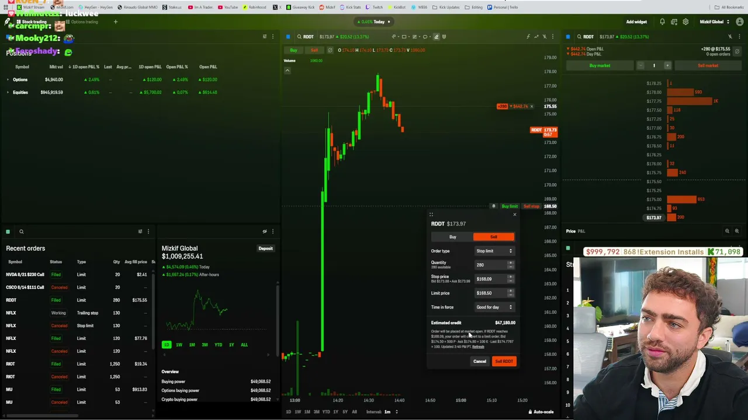The height and width of the screenshot is (420, 748).
Task: Choose 5Y range below the RDDT chart
Action: (345, 412)
